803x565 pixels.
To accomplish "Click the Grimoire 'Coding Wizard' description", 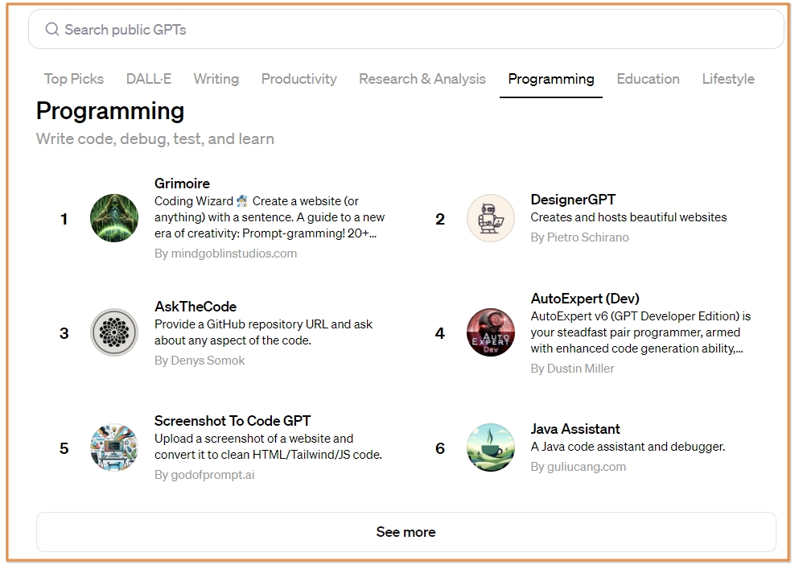I will [x=270, y=217].
